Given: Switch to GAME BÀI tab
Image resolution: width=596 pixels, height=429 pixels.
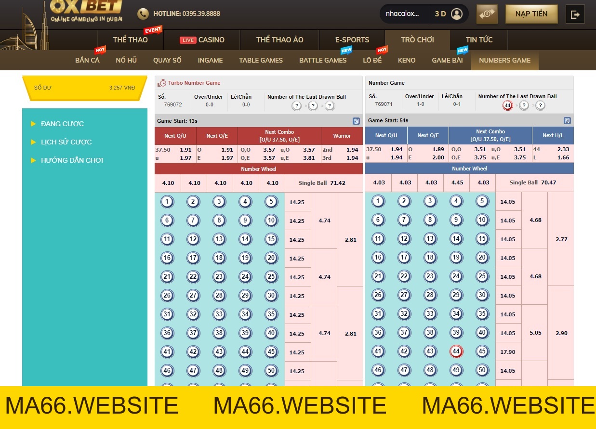Looking at the screenshot, I should 447,60.
